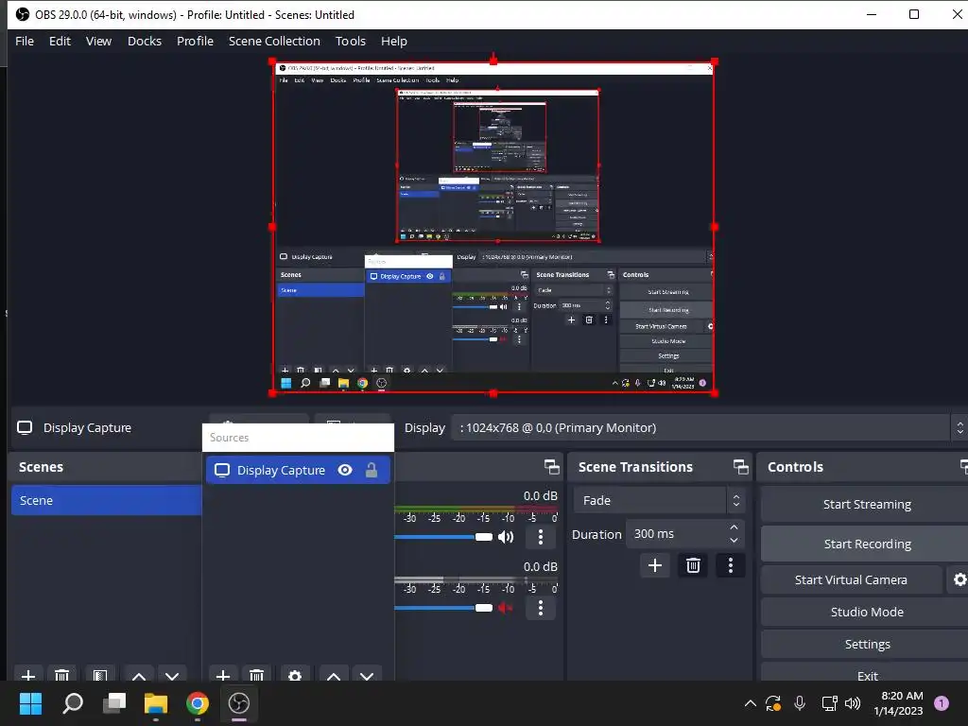Remove selected scene with trash icon
Screen dimensions: 968x726
tap(61, 675)
